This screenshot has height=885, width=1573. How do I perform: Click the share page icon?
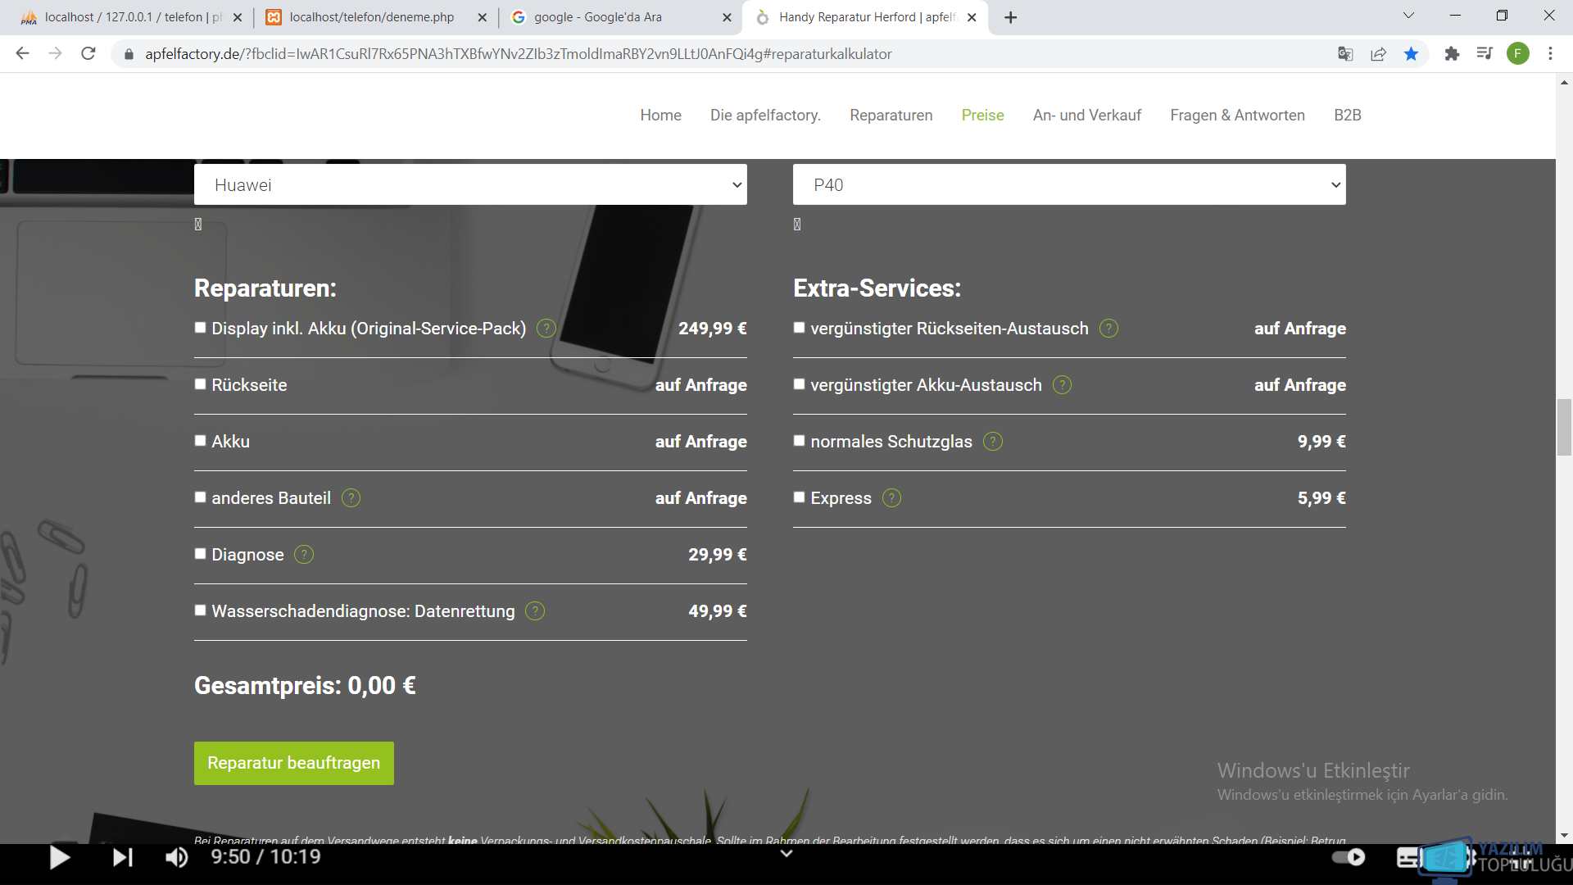(1378, 54)
